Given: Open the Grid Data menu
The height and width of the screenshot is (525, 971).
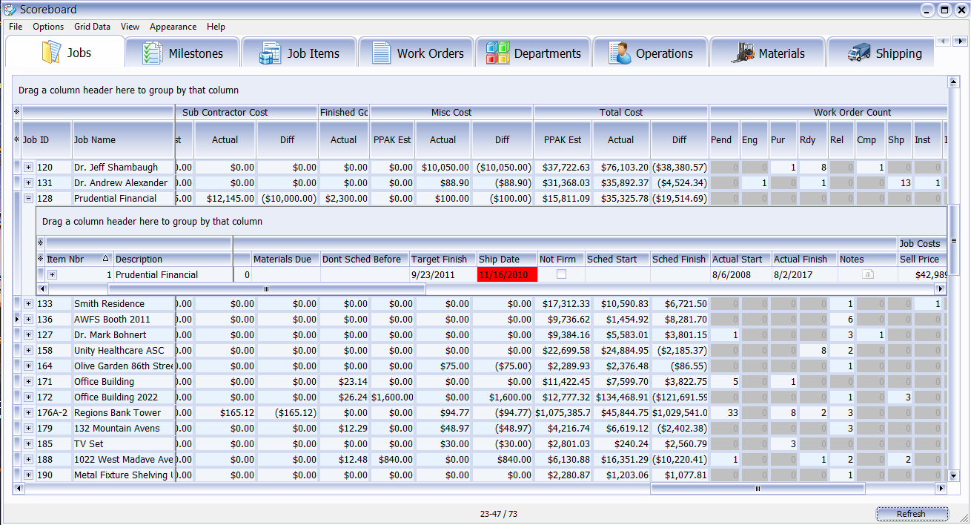Looking at the screenshot, I should tap(92, 27).
